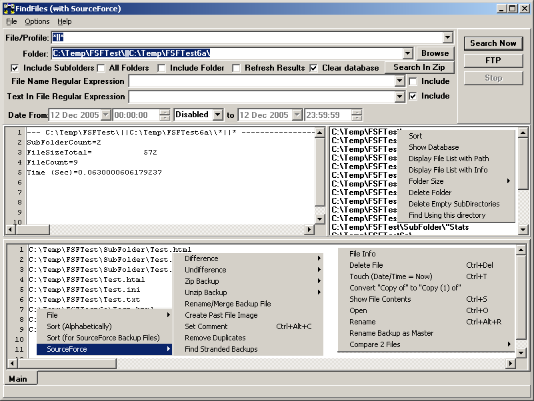Expand the Zip Backup submenu

point(248,281)
